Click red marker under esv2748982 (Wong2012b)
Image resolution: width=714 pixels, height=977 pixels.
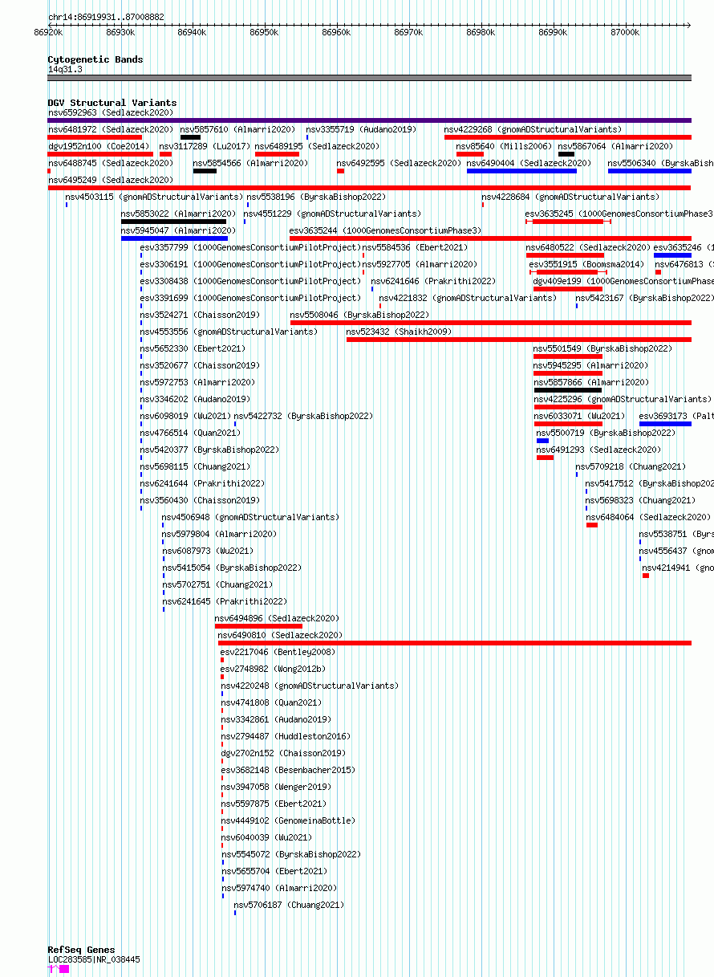pyautogui.click(x=222, y=677)
